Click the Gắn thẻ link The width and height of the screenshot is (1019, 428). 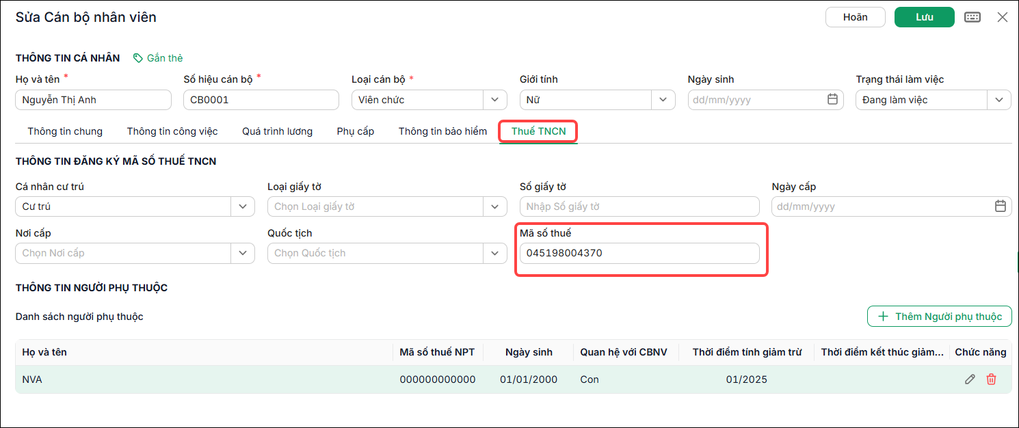click(x=165, y=58)
